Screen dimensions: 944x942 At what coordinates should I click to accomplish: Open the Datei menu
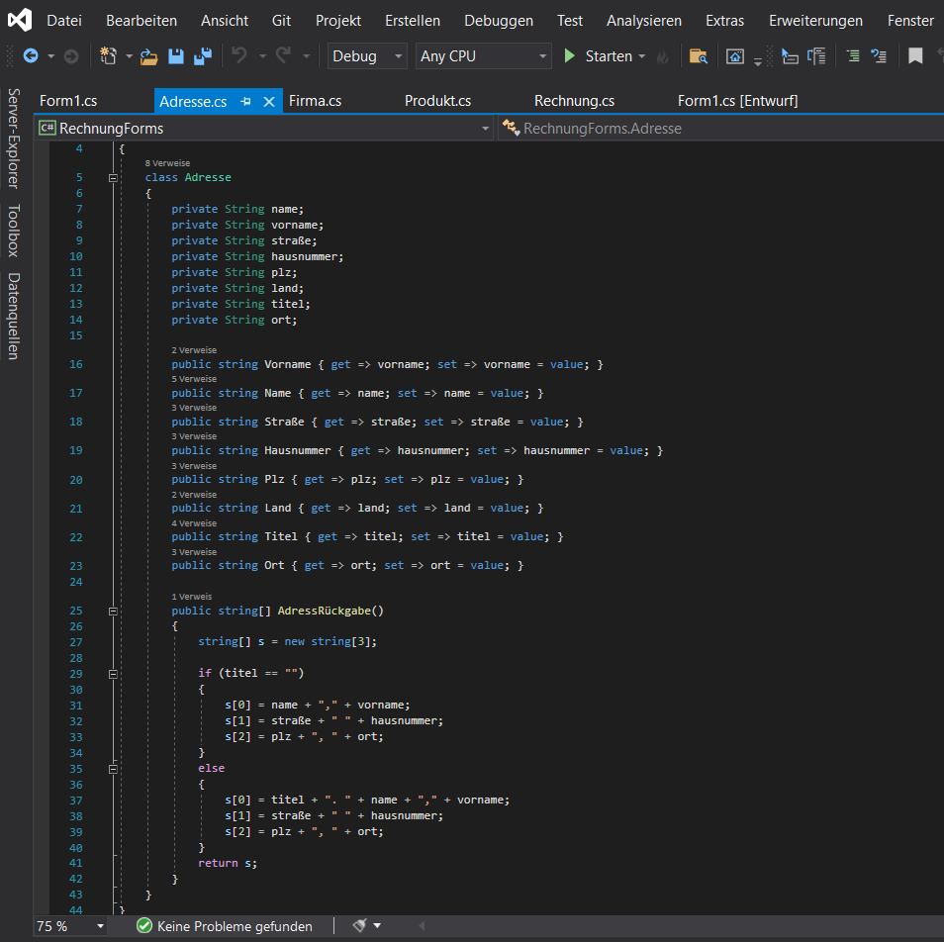[64, 21]
